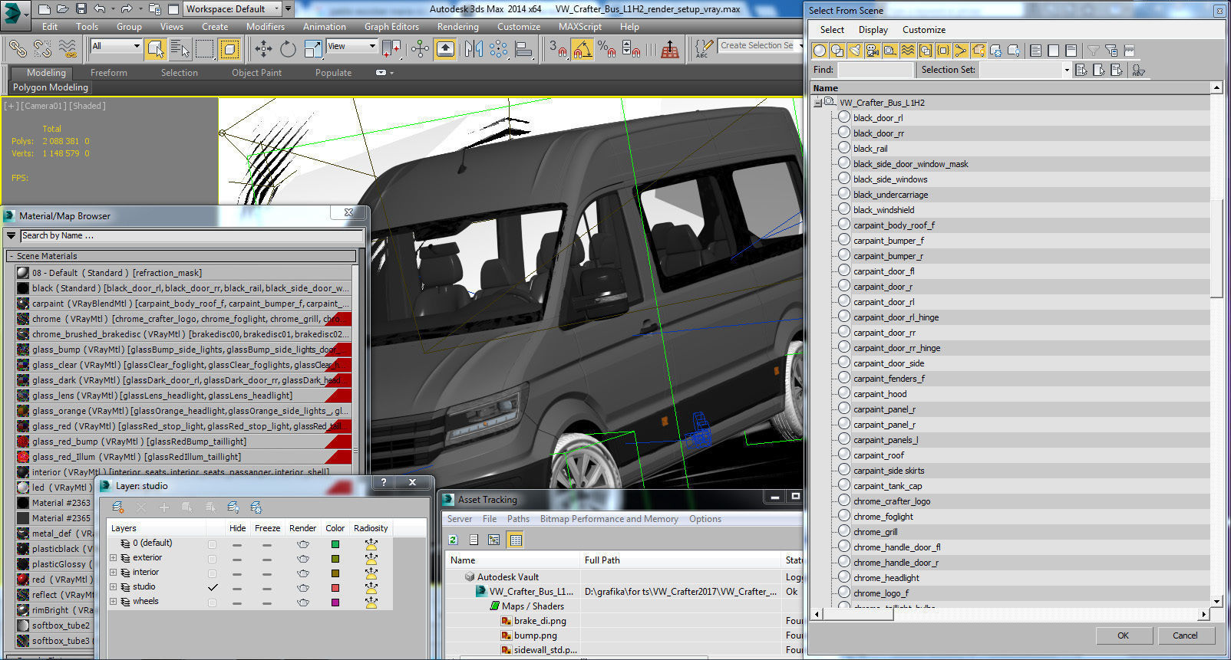Click the OK button in Select From Scene

pyautogui.click(x=1124, y=635)
